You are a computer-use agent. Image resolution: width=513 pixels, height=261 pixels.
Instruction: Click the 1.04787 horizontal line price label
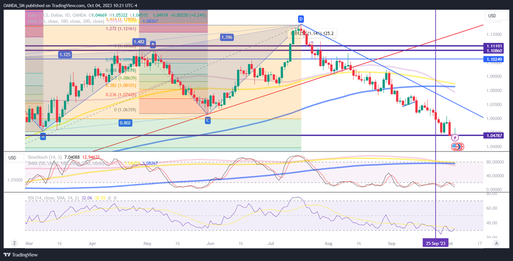point(494,135)
